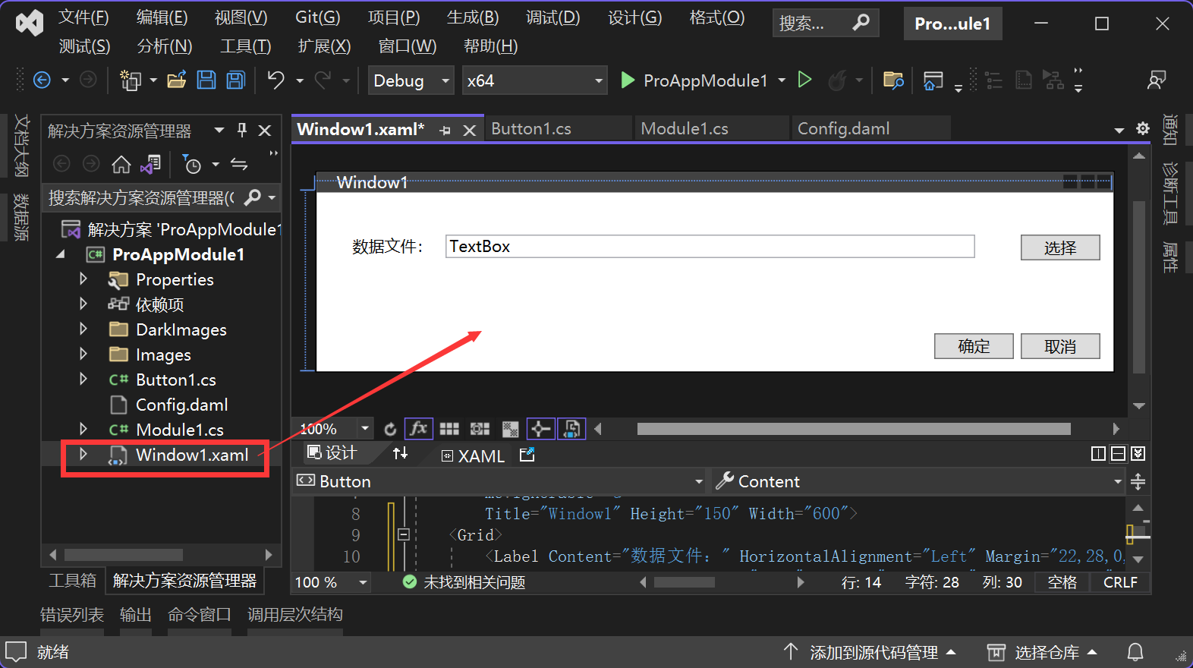Expand the Properties node in Solution Explorer
Image resolution: width=1193 pixels, height=668 pixels.
tap(83, 279)
